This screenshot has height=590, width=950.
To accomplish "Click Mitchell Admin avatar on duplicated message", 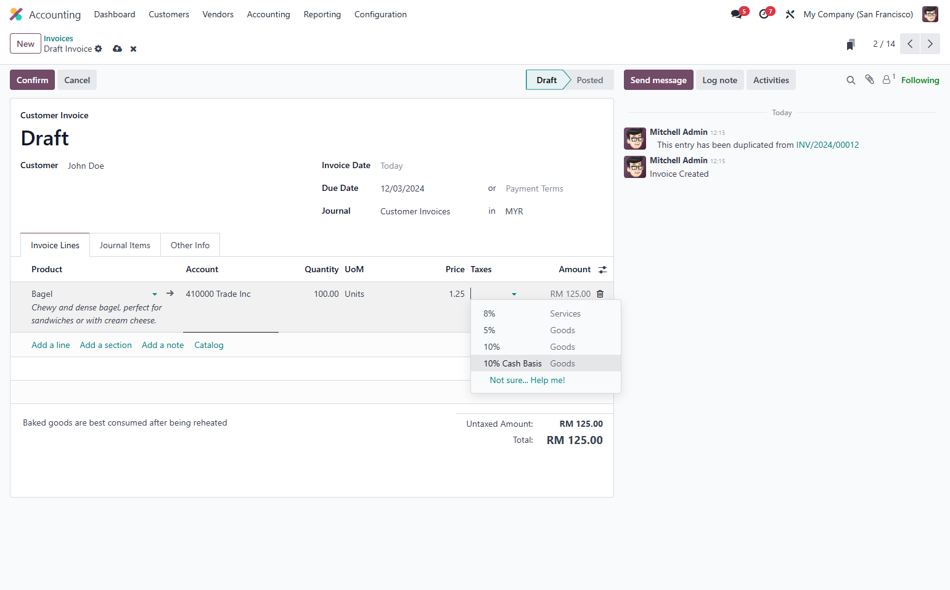I will [635, 139].
